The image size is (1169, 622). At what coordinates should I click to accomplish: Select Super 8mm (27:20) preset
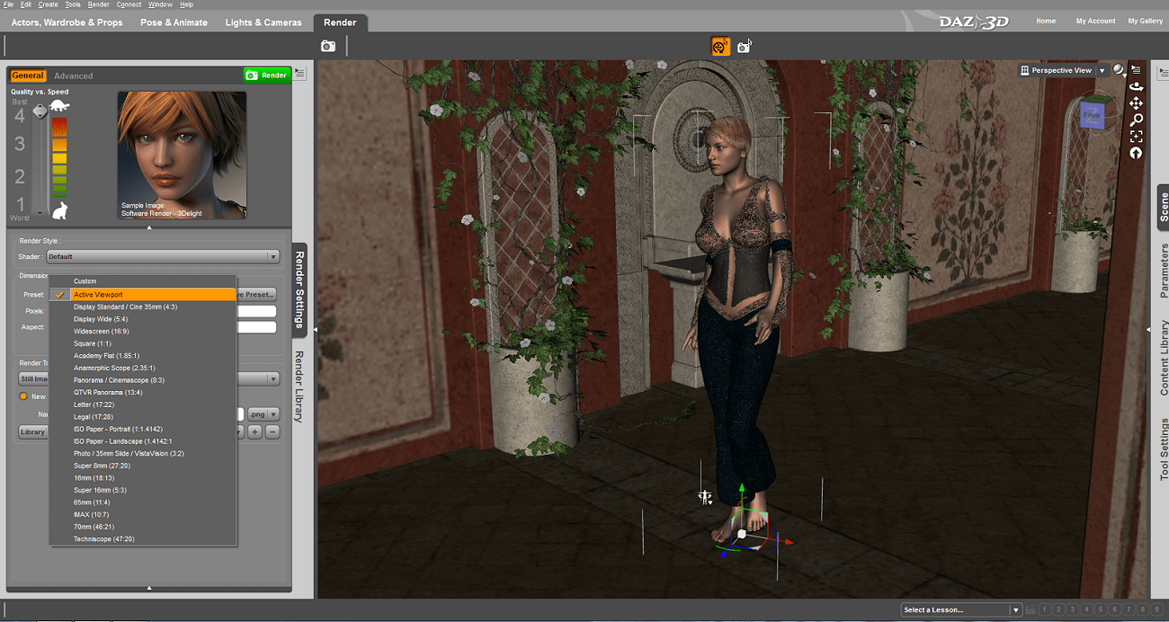tap(143, 466)
